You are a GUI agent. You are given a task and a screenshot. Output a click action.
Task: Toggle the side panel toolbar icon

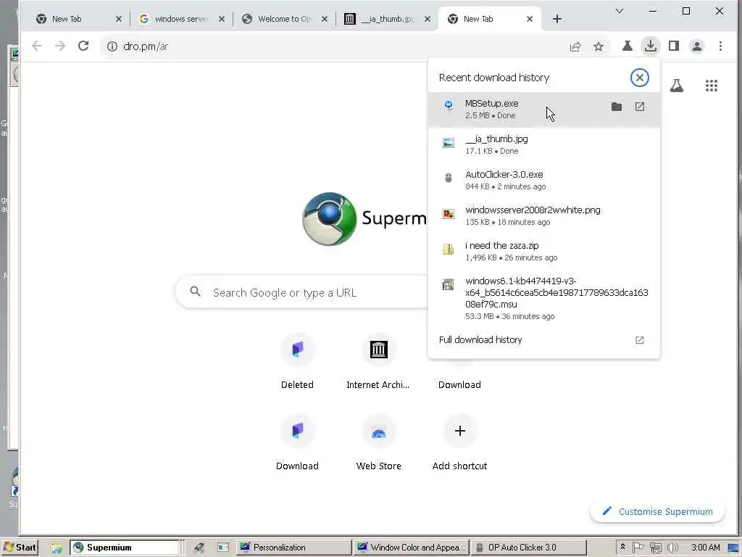pyautogui.click(x=674, y=46)
